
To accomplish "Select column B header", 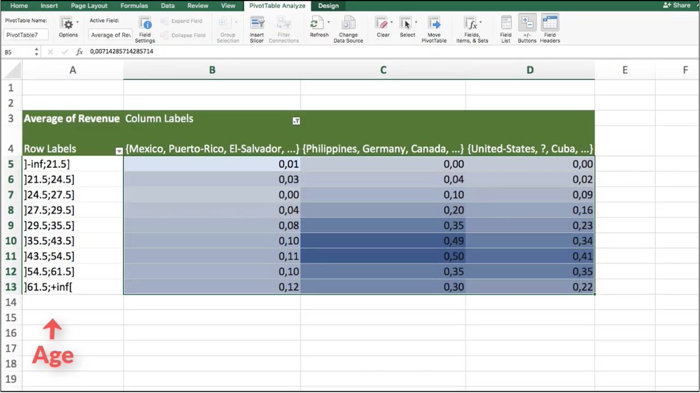I will 212,70.
